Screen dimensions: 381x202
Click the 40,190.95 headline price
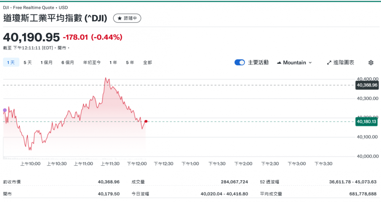click(x=31, y=37)
